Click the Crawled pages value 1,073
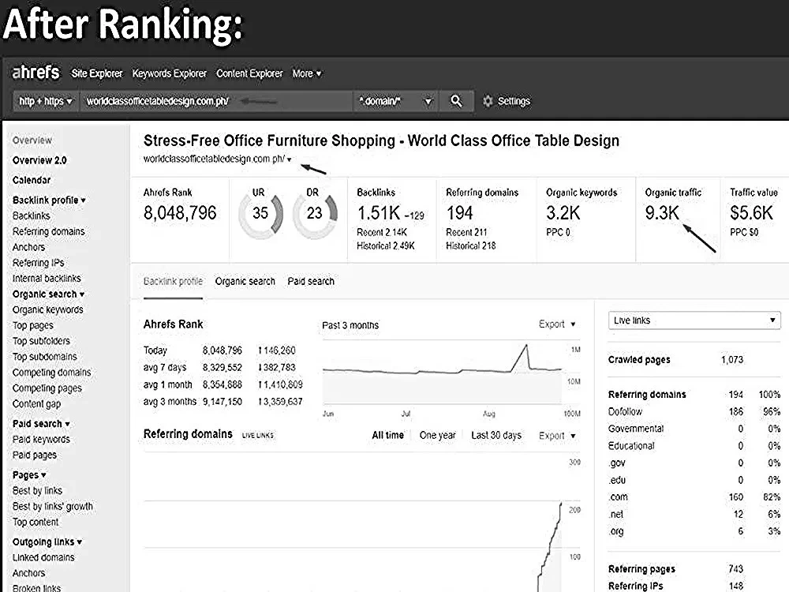The image size is (789, 592). pos(731,360)
